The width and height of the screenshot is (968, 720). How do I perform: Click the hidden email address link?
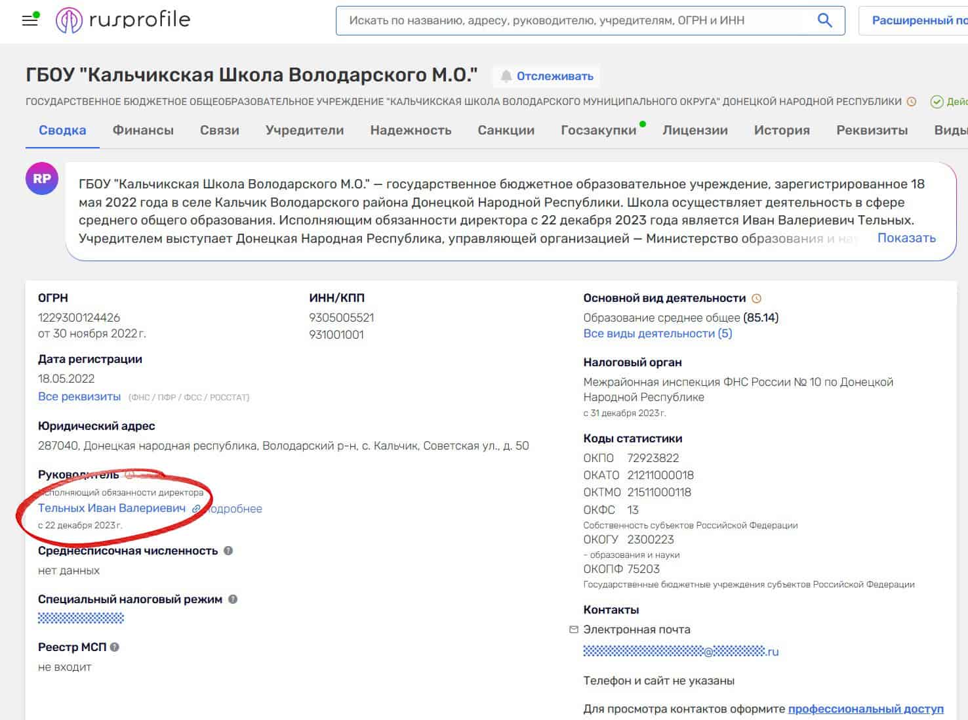[x=681, y=652]
